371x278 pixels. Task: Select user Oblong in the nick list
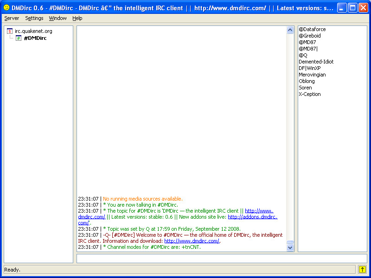[x=307, y=81]
